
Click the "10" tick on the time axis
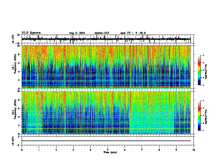(194, 150)
